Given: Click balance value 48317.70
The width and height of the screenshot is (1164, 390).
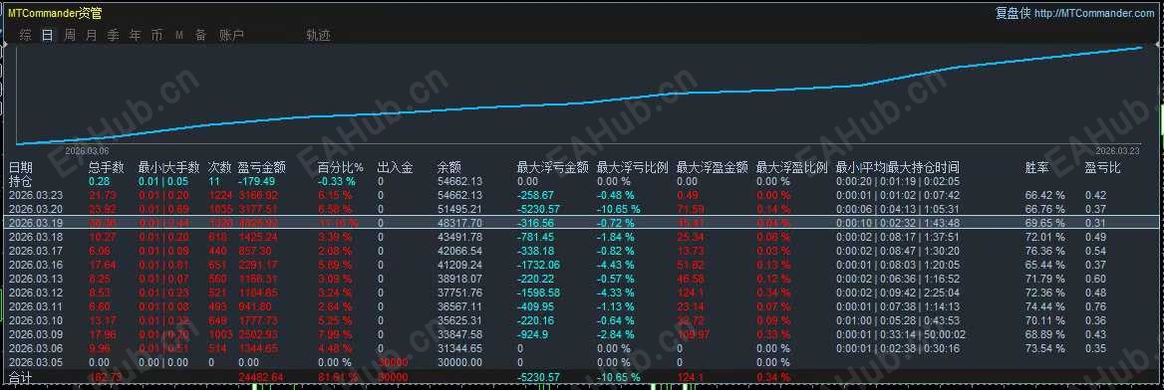Looking at the screenshot, I should 459,223.
